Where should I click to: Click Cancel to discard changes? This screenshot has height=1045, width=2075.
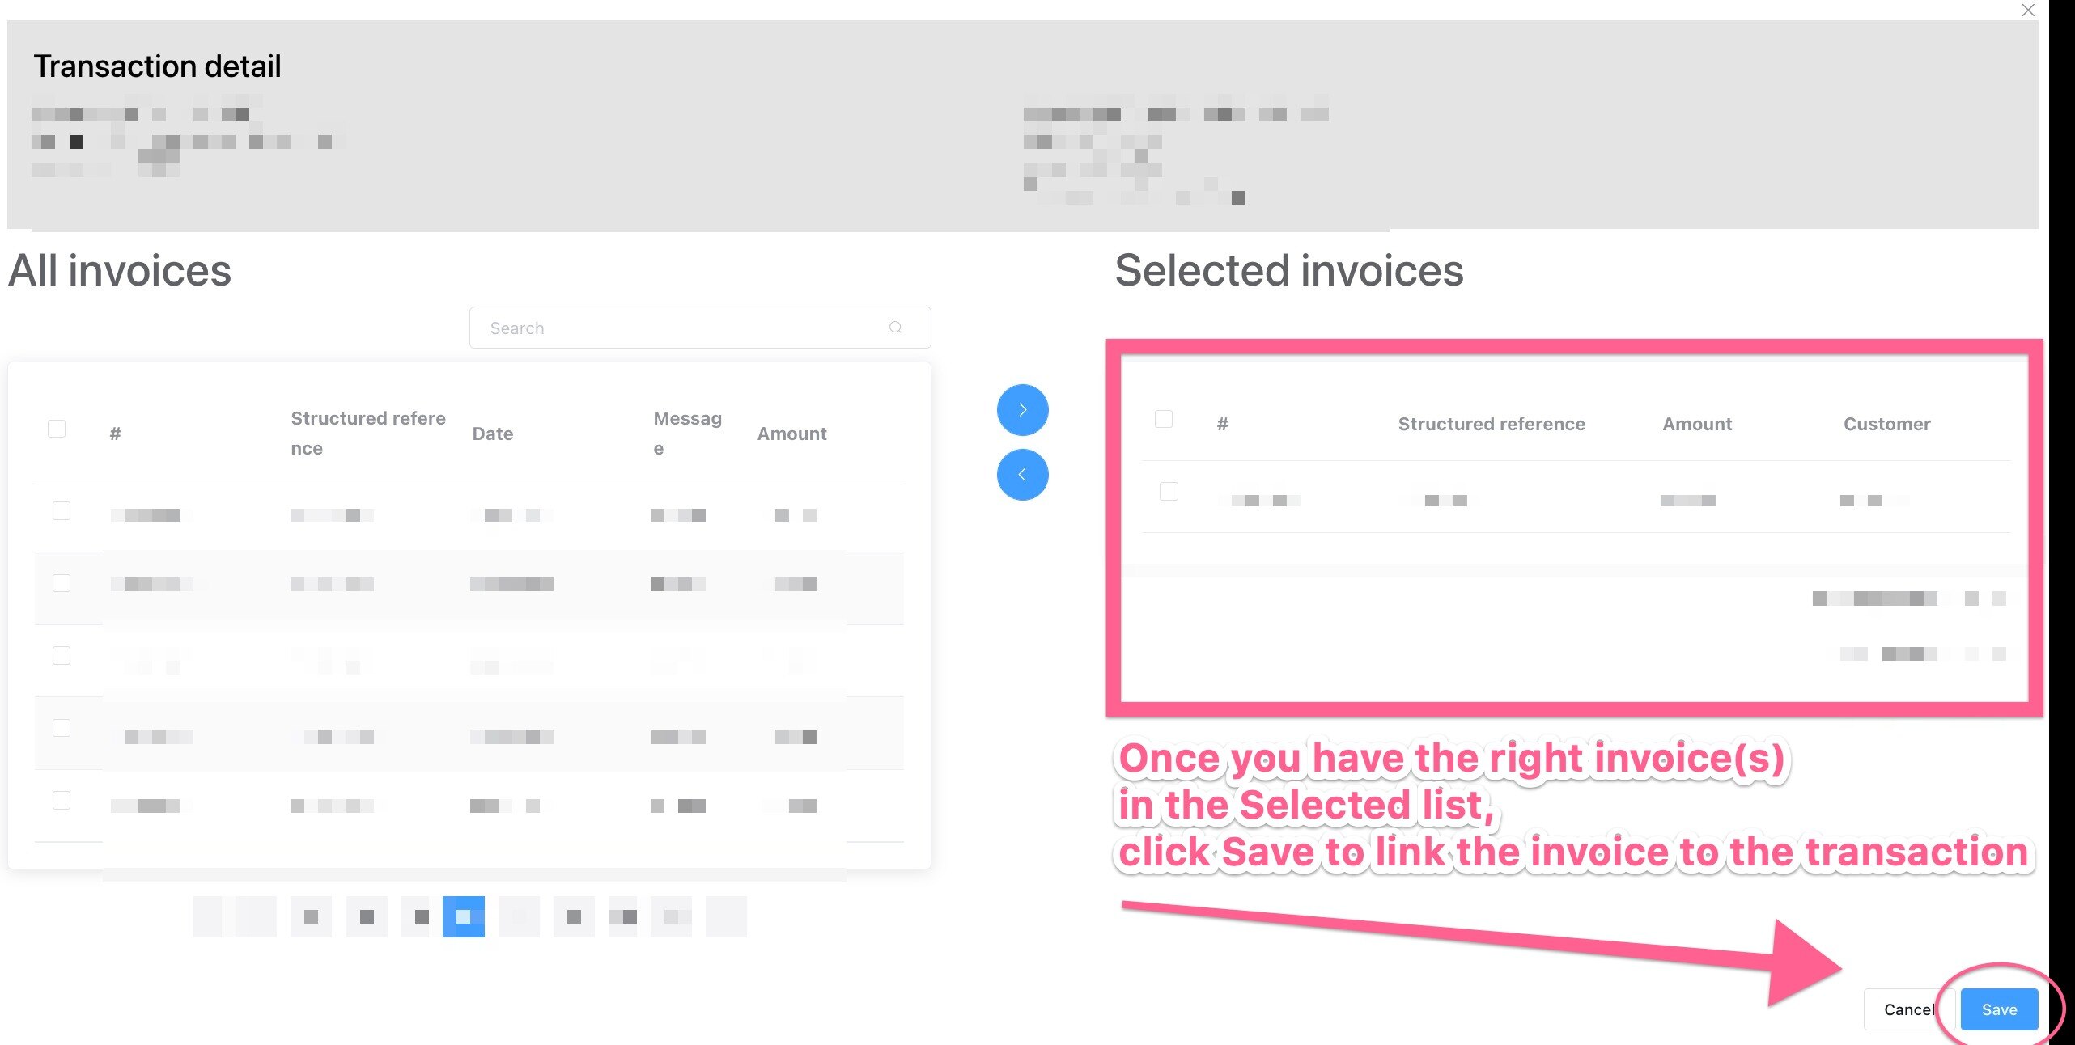[x=1909, y=1009]
